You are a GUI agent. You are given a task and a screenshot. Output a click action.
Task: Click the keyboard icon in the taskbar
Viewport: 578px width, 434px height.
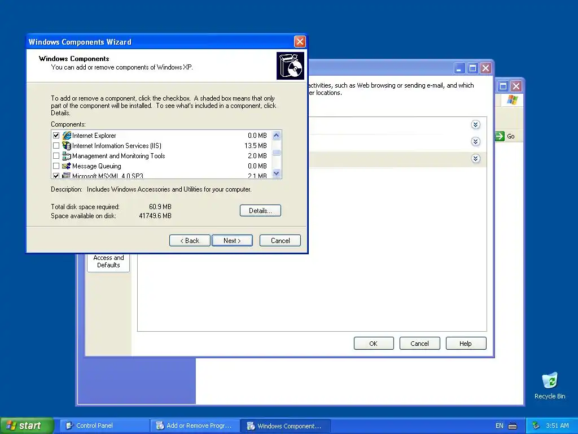(513, 426)
